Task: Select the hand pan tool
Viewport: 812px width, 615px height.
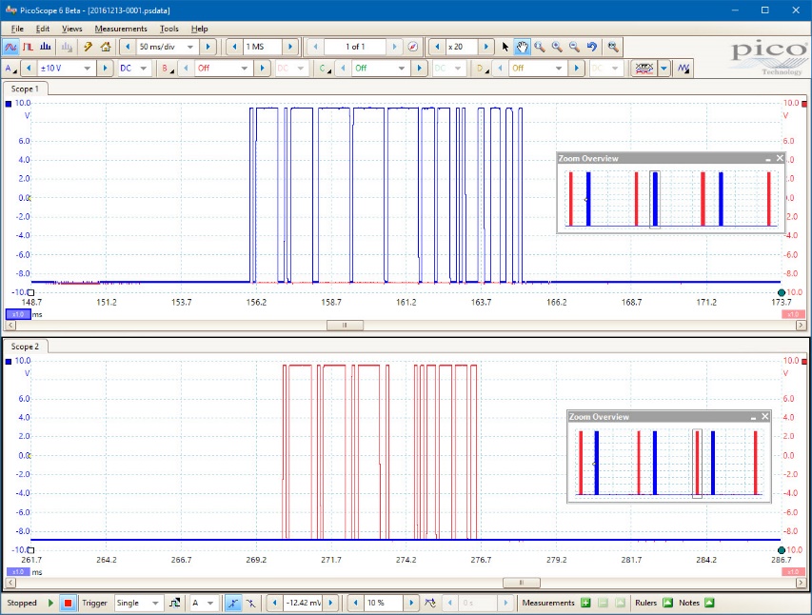Action: [522, 46]
